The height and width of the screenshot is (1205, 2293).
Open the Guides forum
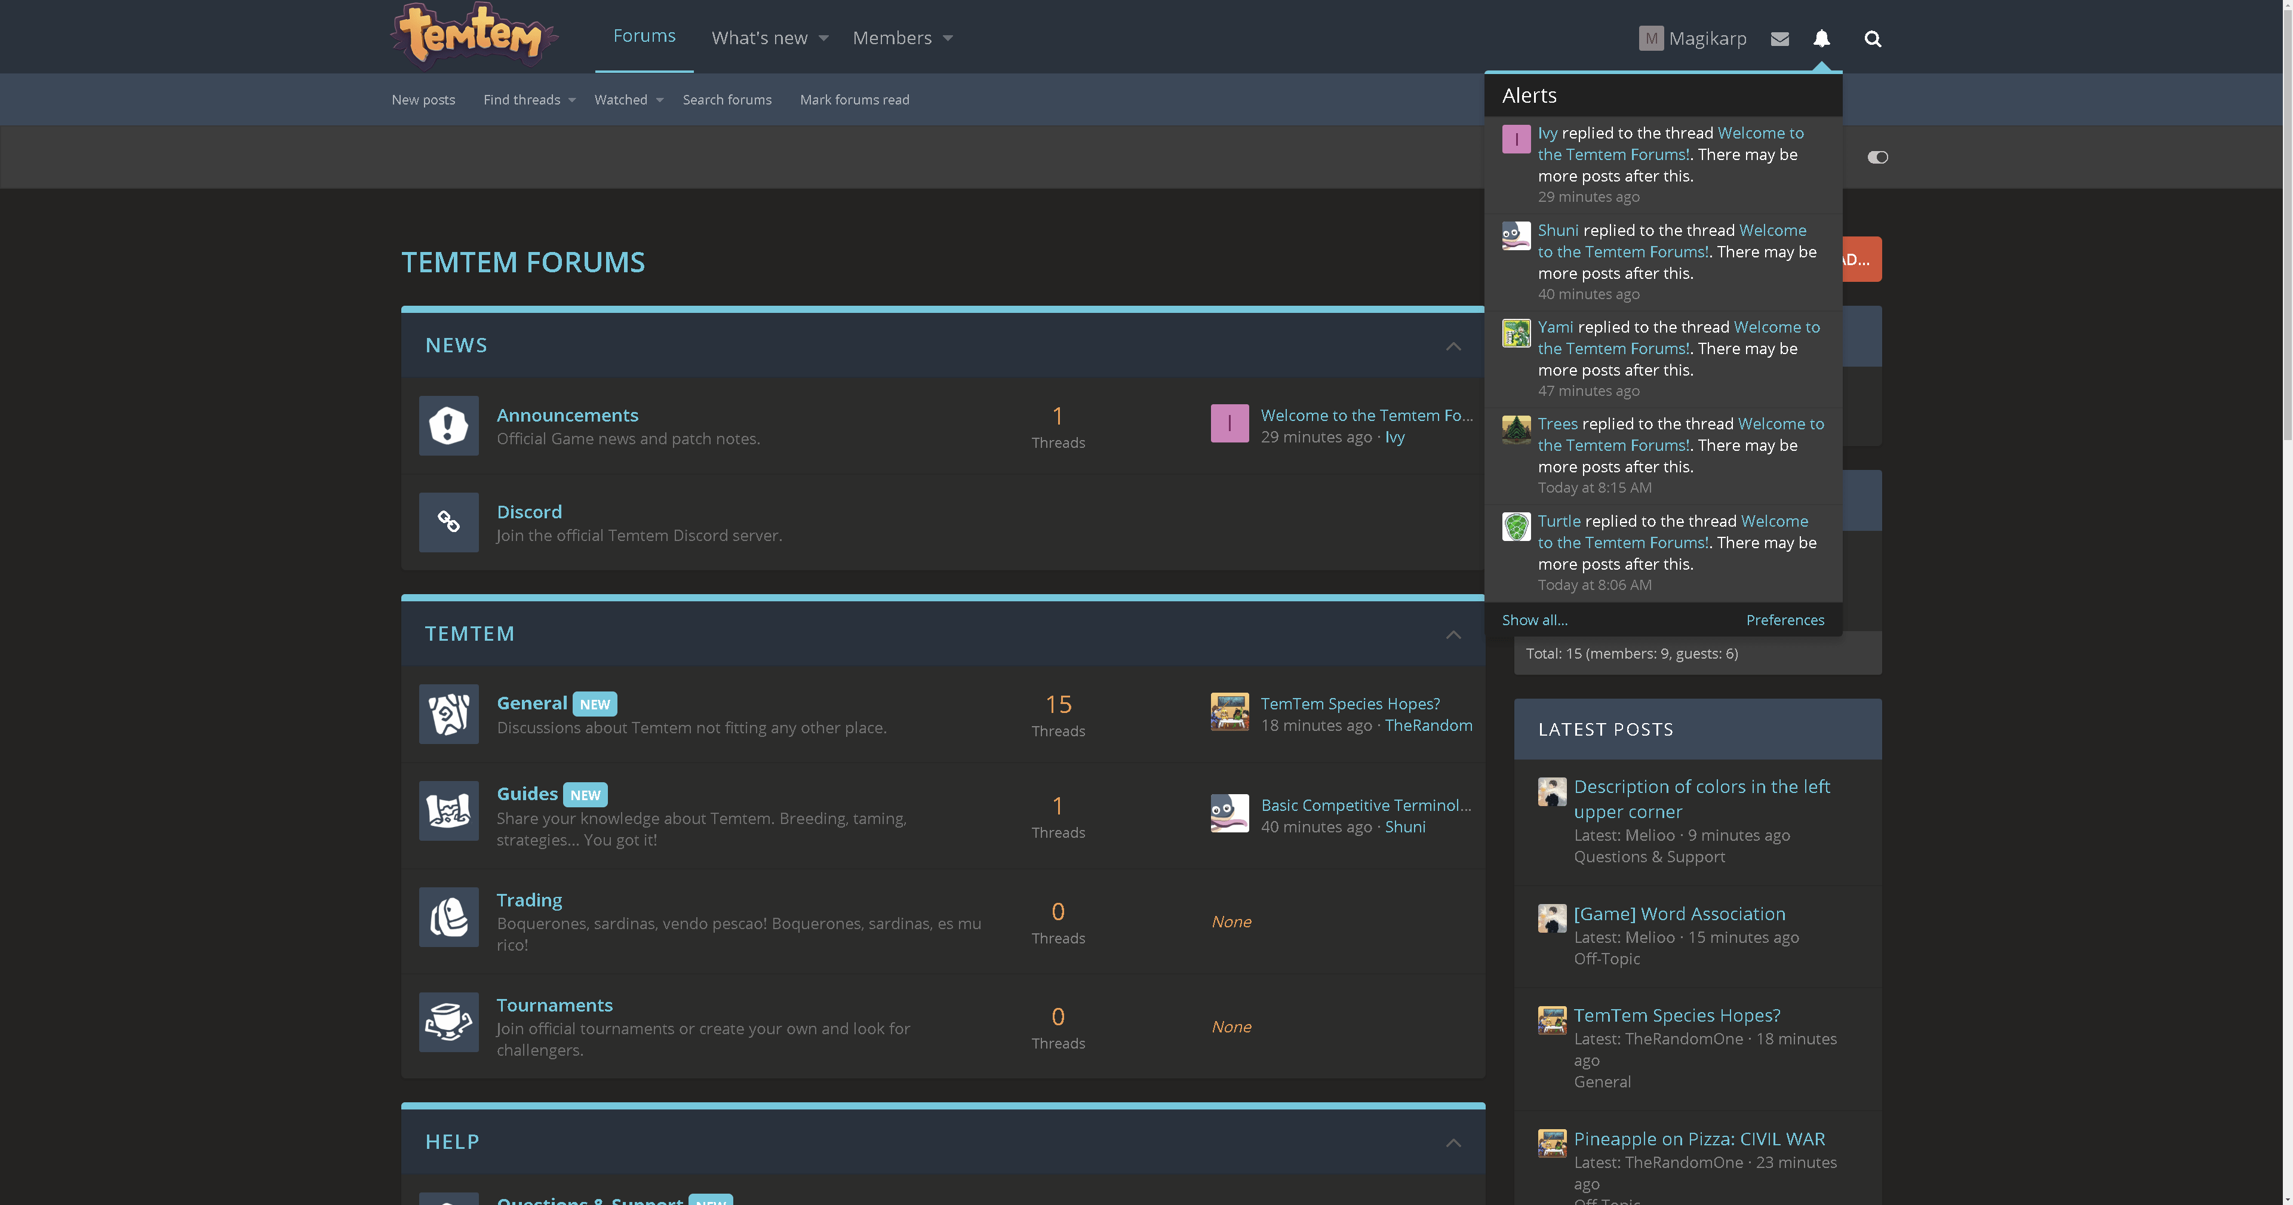(527, 794)
